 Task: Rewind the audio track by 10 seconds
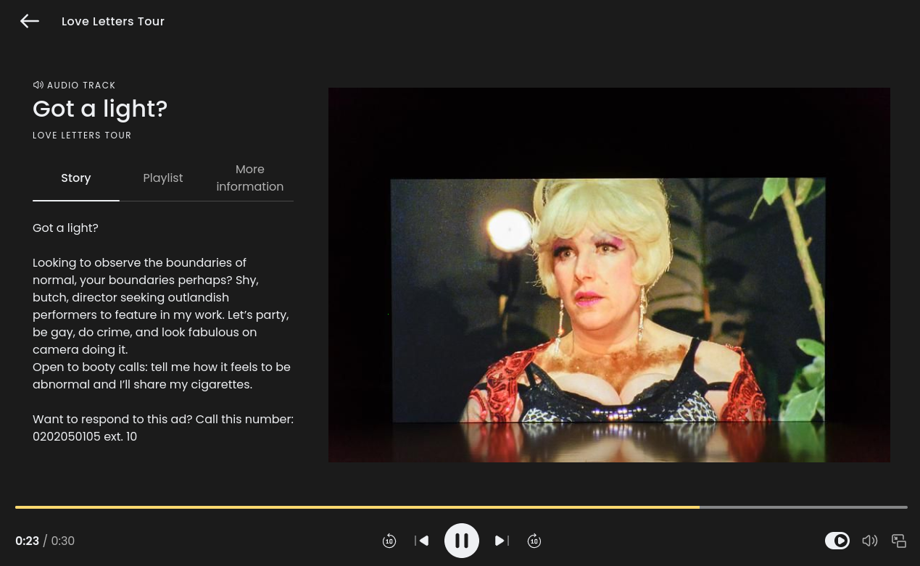point(389,541)
